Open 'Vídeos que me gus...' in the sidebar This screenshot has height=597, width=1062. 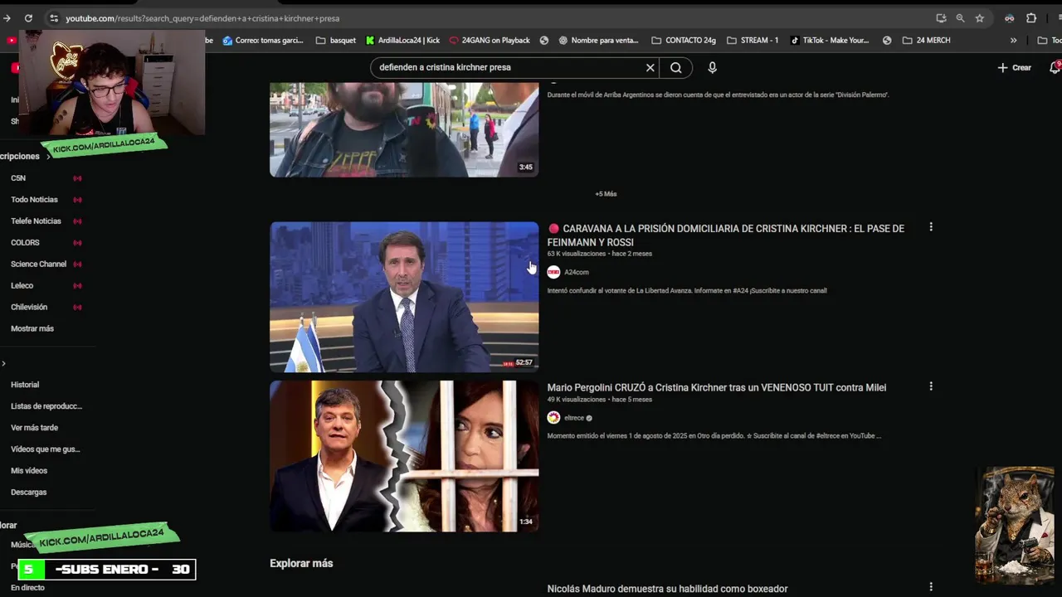tap(46, 449)
